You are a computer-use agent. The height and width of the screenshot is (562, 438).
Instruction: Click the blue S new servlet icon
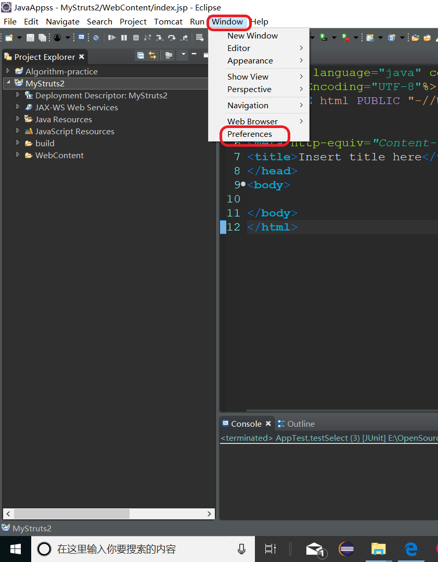(x=392, y=37)
